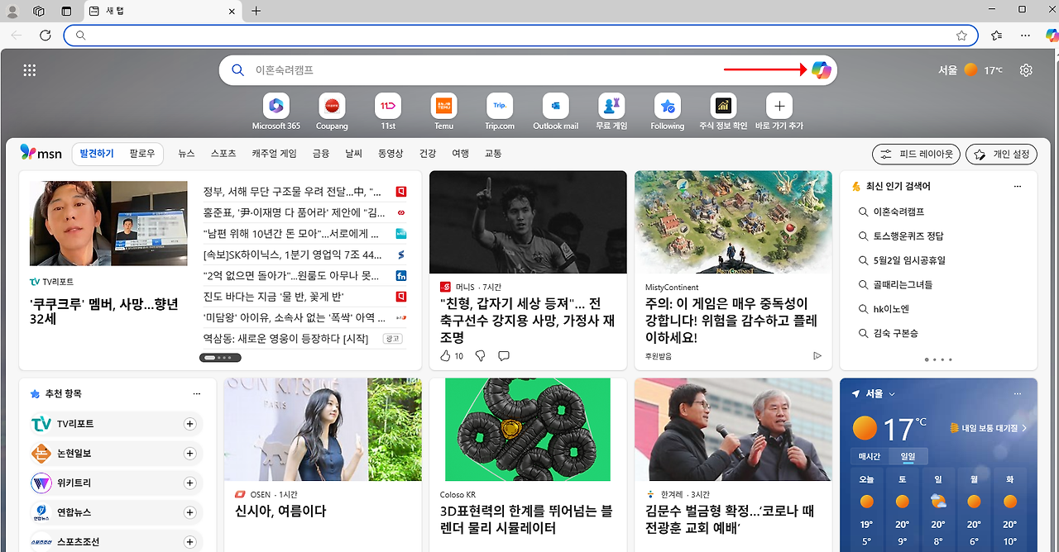Search trending term 토스행운퀴즈 정답

pyautogui.click(x=908, y=236)
